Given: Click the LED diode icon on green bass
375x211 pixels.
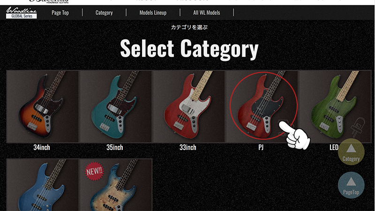Looking at the screenshot, I should [x=358, y=127].
